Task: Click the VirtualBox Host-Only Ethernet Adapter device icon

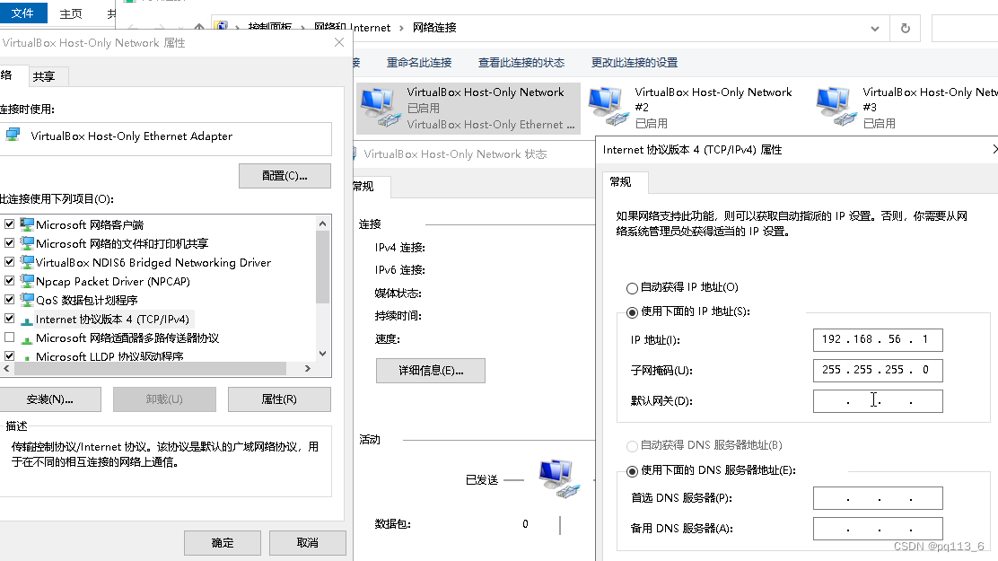Action: [x=13, y=136]
